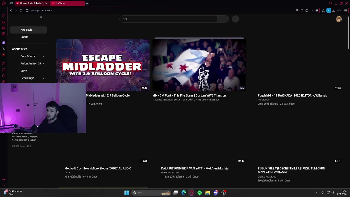Click 'Yeni özellikleri deneyin' footer link
Screen dimensions: 350x197
[x=24, y=140]
